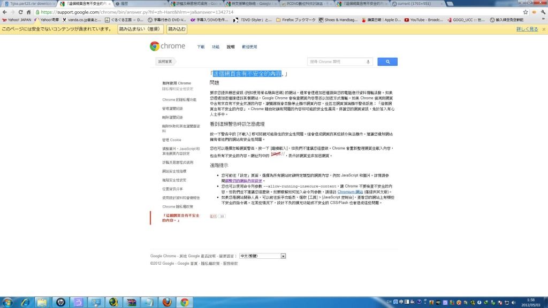Click the 說明首頁 breadcrumb button
The width and height of the screenshot is (548, 308).
coord(165,61)
